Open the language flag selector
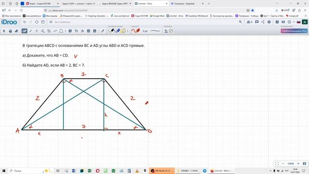This screenshot has height=174, width=309. coord(298,22)
